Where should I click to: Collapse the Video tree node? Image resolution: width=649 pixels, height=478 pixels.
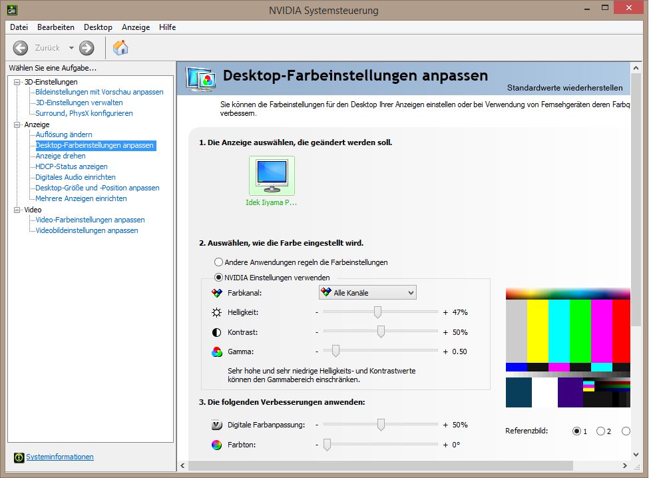pos(17,210)
